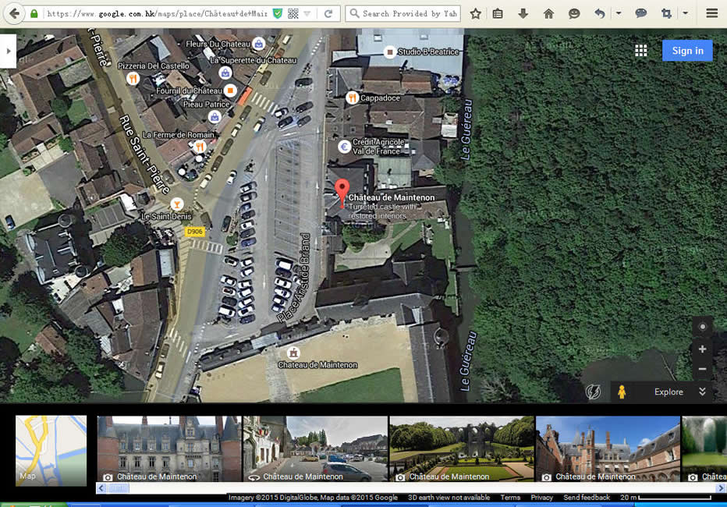
Task: Edit the URL in the address bar
Action: [x=157, y=14]
